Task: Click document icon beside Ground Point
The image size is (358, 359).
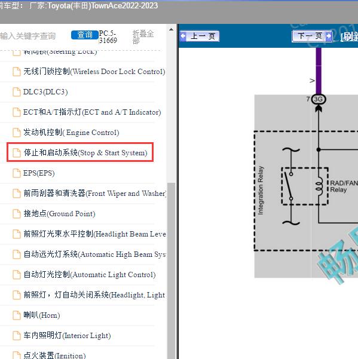Action: [17, 214]
